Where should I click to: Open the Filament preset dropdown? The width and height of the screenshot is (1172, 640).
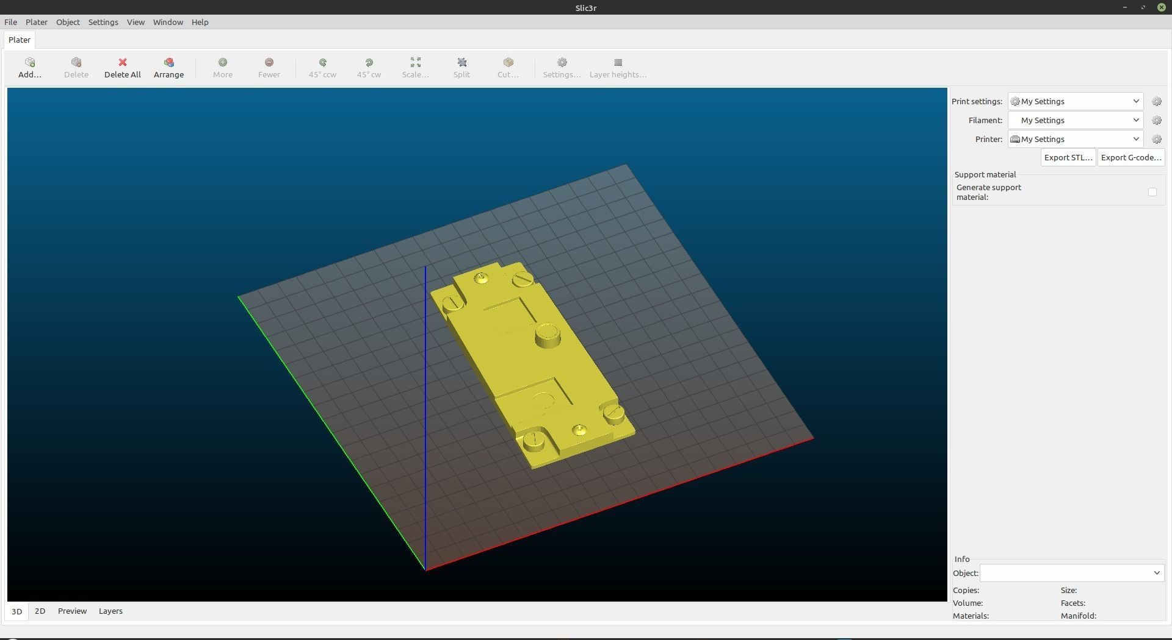point(1075,121)
